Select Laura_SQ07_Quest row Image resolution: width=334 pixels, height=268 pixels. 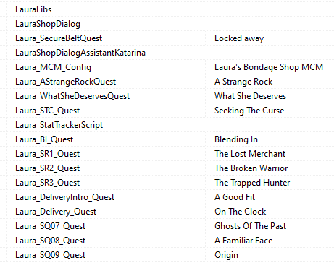coord(50,226)
